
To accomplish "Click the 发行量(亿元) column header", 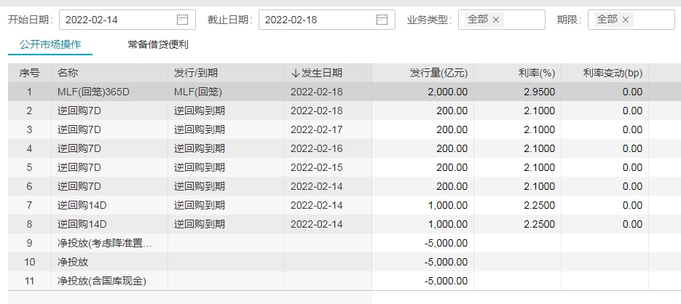I will [438, 73].
